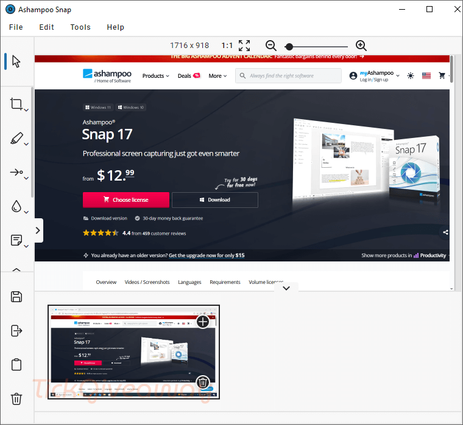Click the vertical scrollbar beside the tool sidebar
Viewport: 463px width, 425px height.
[x=32, y=142]
